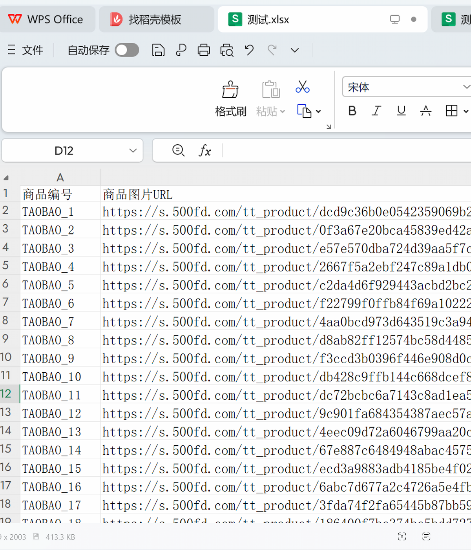This screenshot has height=550, width=471.
Task: Apply italic formatting
Action: 376,111
